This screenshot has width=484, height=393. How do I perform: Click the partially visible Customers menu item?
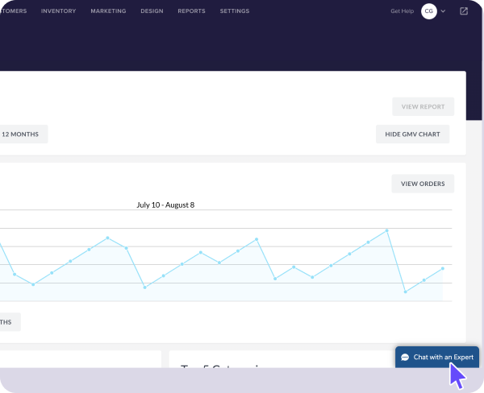12,11
